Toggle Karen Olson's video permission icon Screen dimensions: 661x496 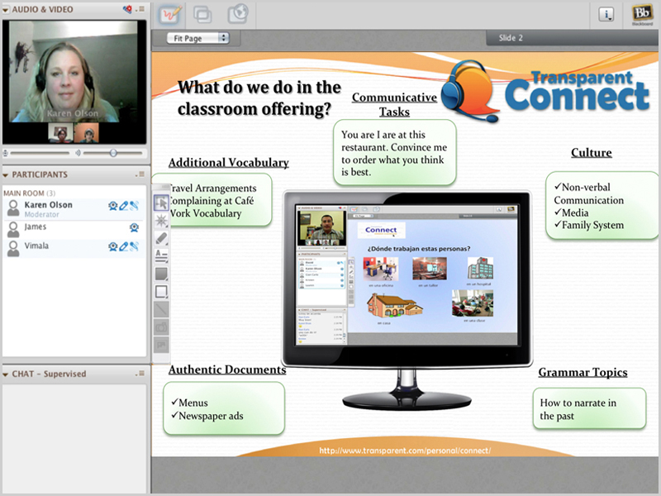click(x=112, y=206)
